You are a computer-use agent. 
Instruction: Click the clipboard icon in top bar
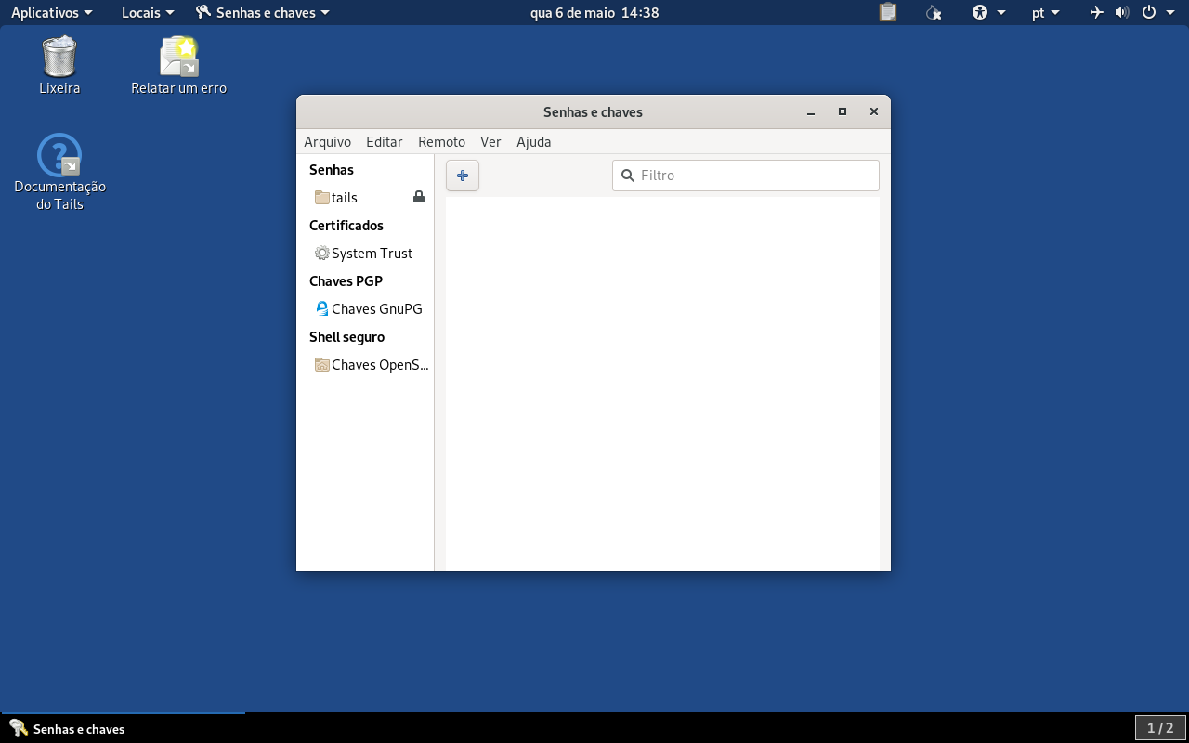pos(888,13)
